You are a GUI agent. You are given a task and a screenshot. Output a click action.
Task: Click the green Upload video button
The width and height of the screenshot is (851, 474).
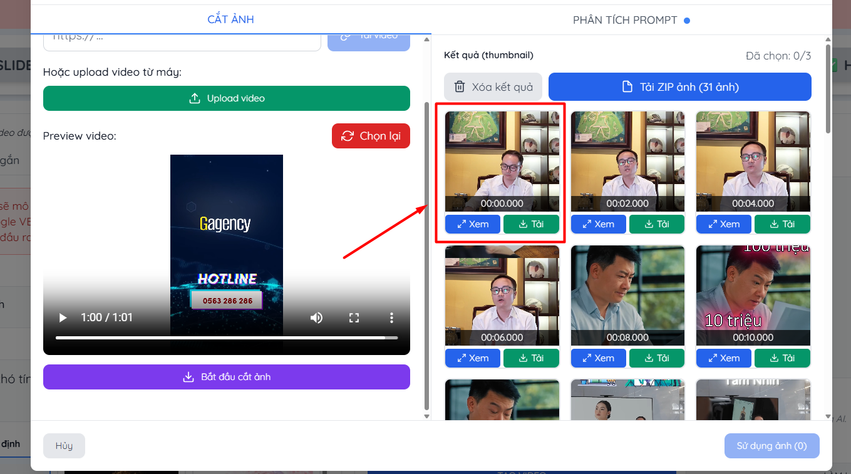[x=226, y=98]
